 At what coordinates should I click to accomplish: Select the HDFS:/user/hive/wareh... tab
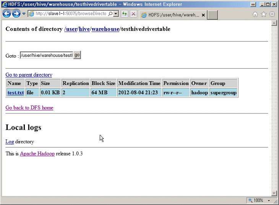[170, 15]
